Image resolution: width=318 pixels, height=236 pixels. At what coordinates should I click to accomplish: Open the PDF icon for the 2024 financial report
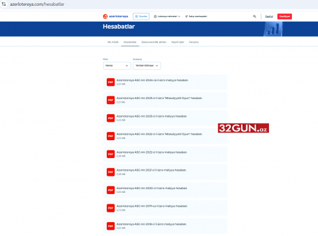click(x=111, y=82)
